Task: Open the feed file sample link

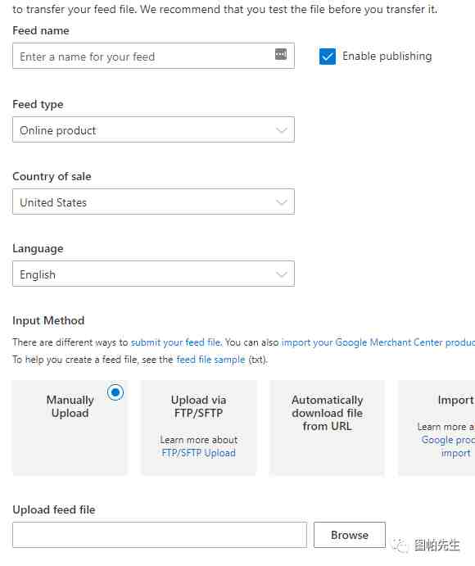Action: pos(210,360)
